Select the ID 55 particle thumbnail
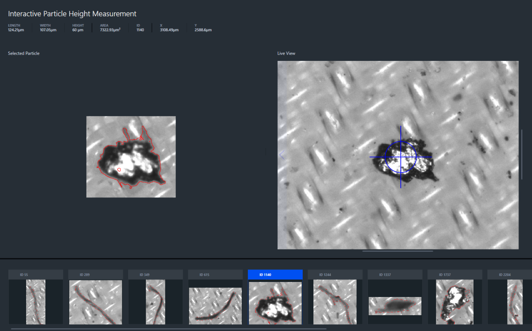The width and height of the screenshot is (532, 331). [x=36, y=302]
